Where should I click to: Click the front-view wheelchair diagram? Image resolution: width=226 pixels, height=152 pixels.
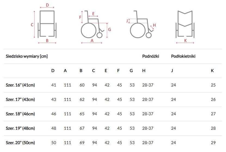click(x=47, y=24)
